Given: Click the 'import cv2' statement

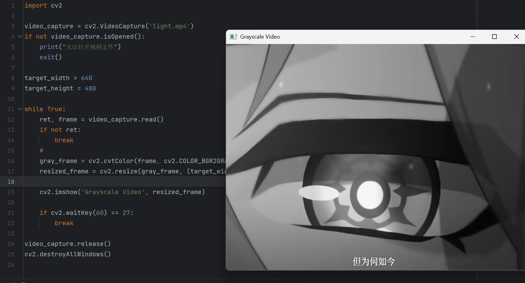Looking at the screenshot, I should [x=43, y=5].
